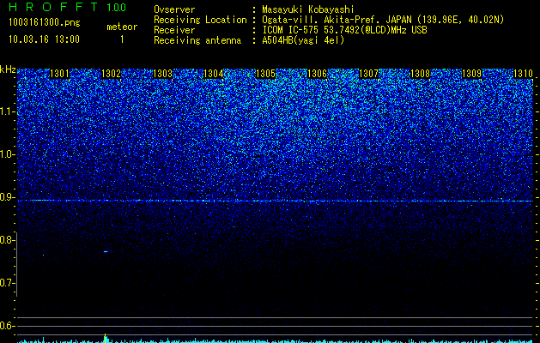Click the 1.0 kHz axis label

pos(8,154)
